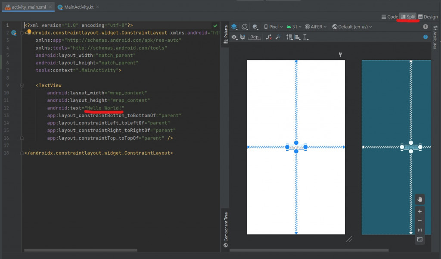Click the Clear All Constraints icon

(x=269, y=37)
